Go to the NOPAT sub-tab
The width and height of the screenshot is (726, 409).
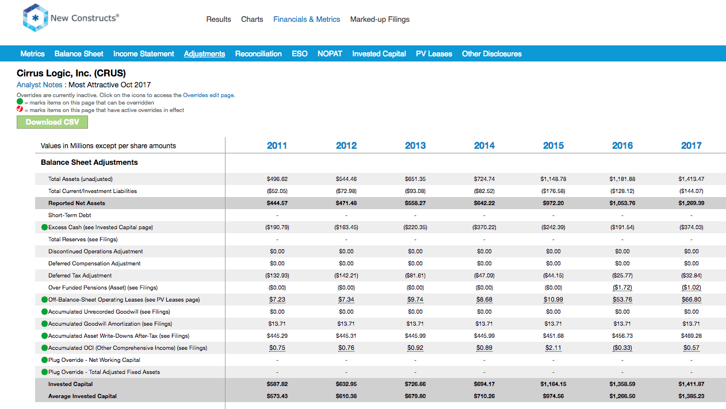[x=330, y=53]
